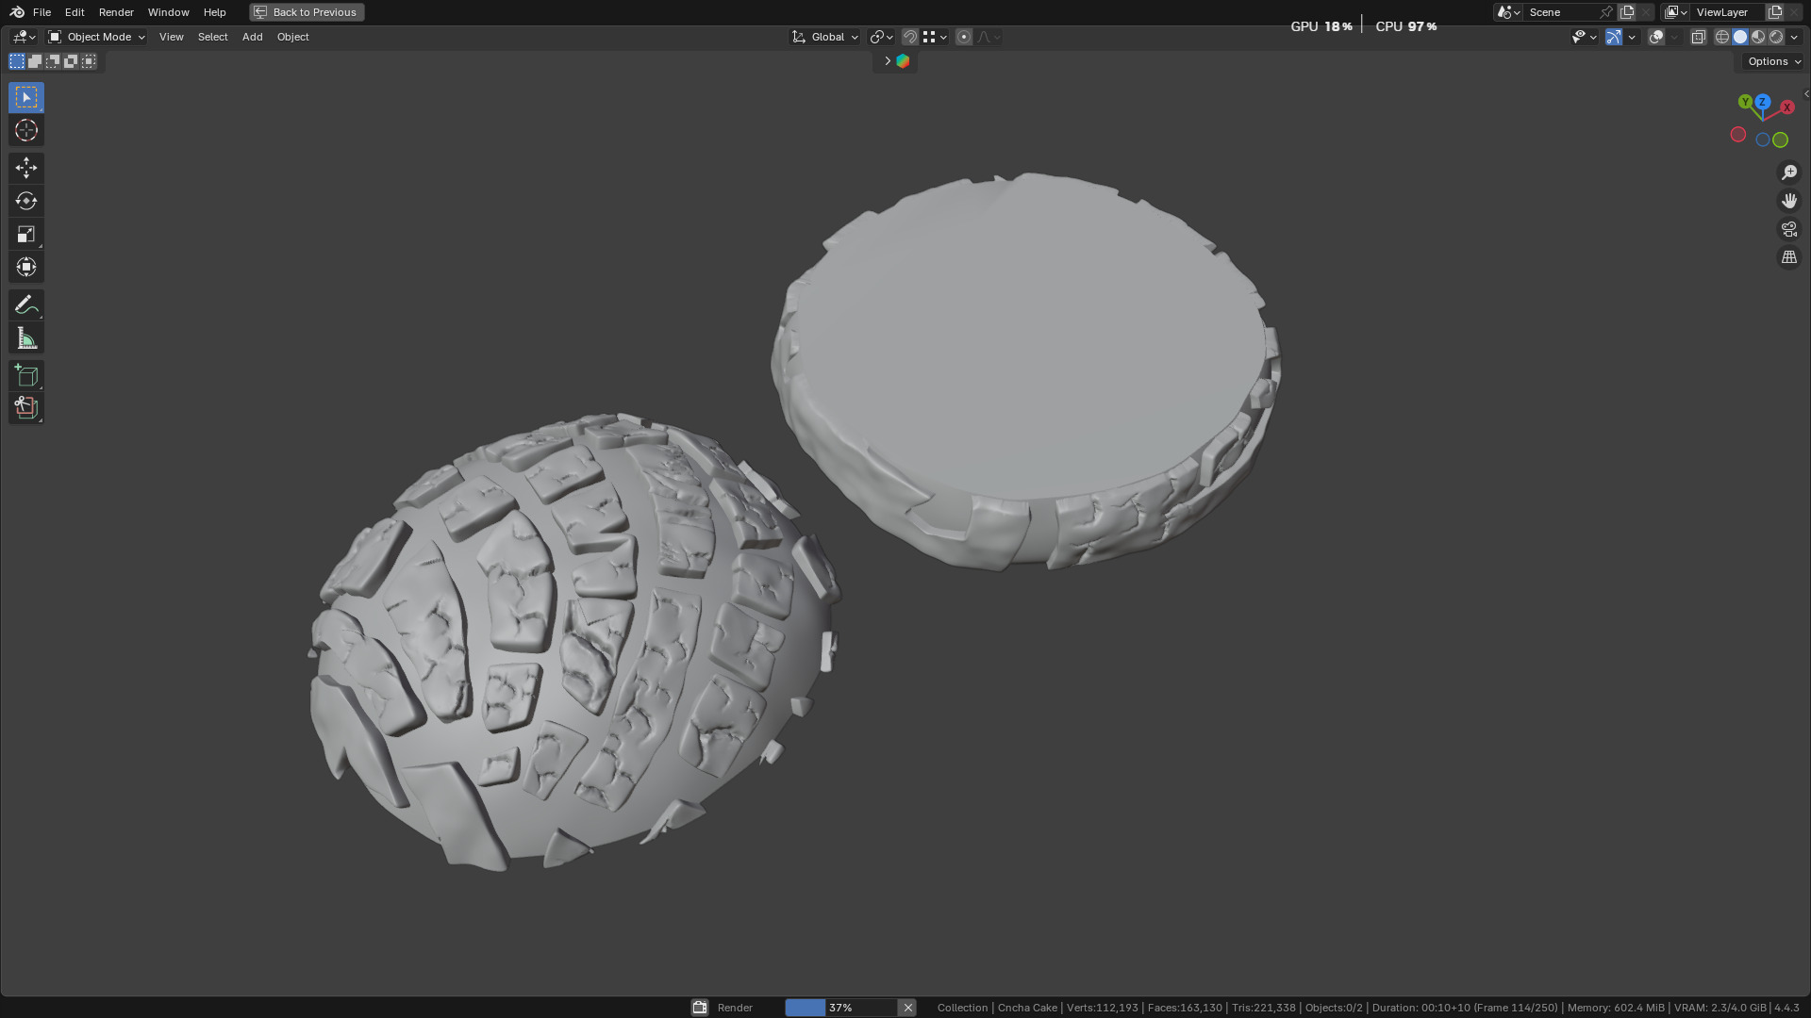Open the editor type dropdown
Image resolution: width=1811 pixels, height=1018 pixels.
tap(24, 37)
